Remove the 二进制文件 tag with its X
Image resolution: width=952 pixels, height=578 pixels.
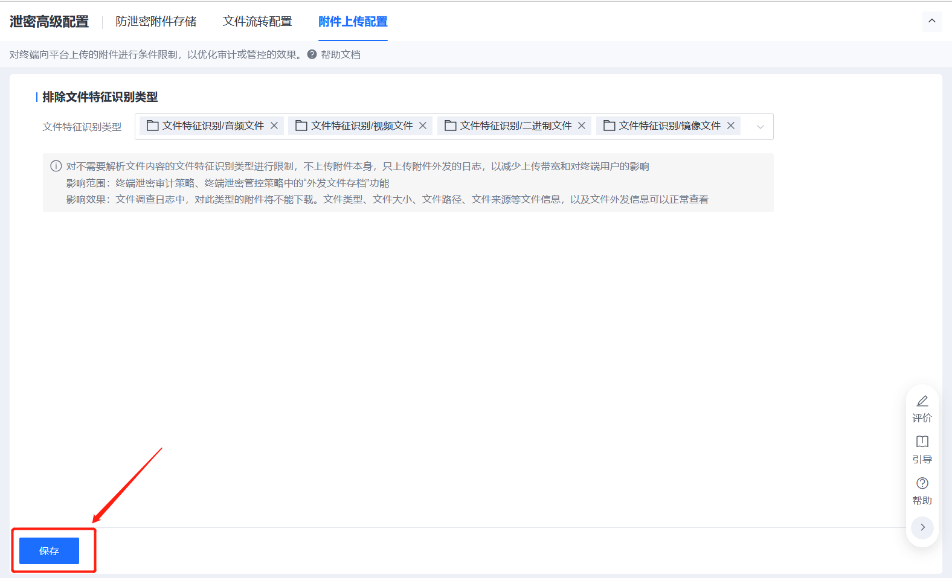point(582,125)
